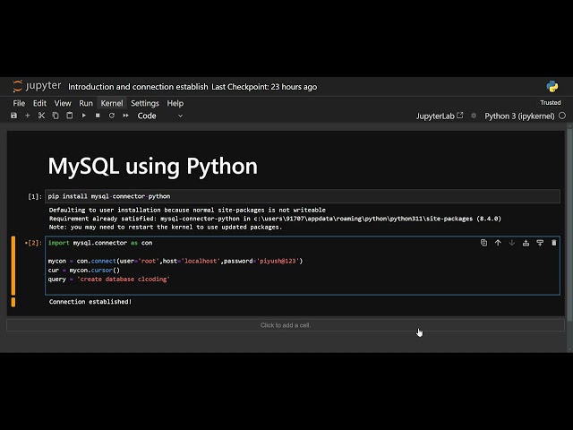The image size is (573, 430).
Task: Click the debugger bug icon
Action: [474, 116]
